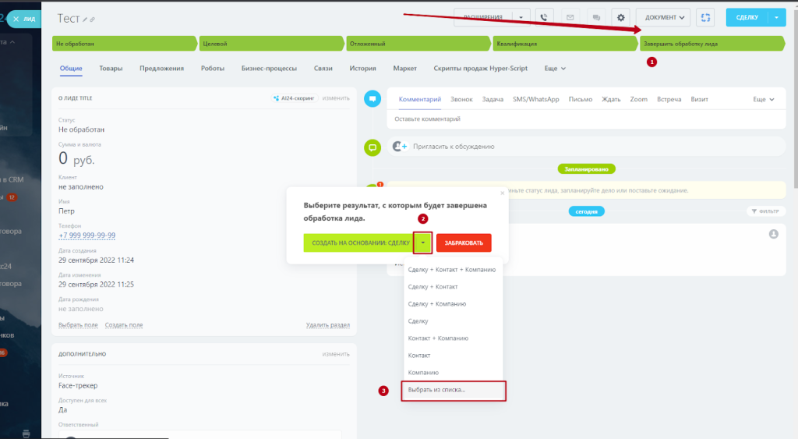The image size is (798, 439).
Task: Open dropdown arrow next to Создать на основании
Action: click(422, 243)
